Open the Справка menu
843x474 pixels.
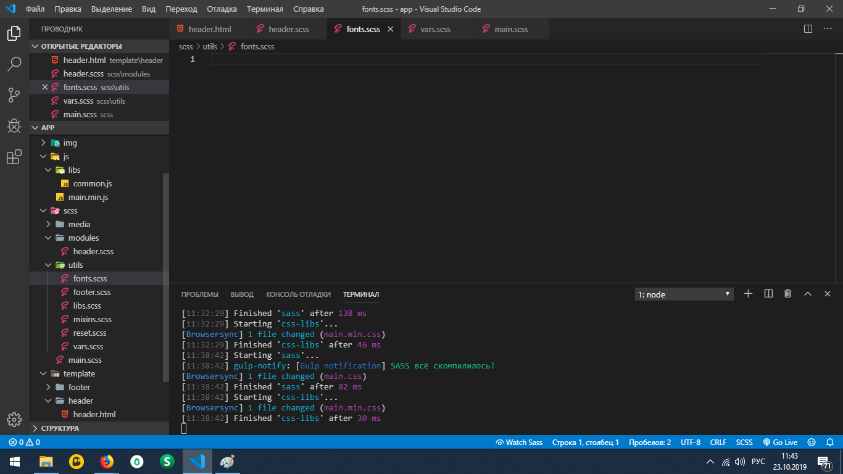[x=309, y=9]
